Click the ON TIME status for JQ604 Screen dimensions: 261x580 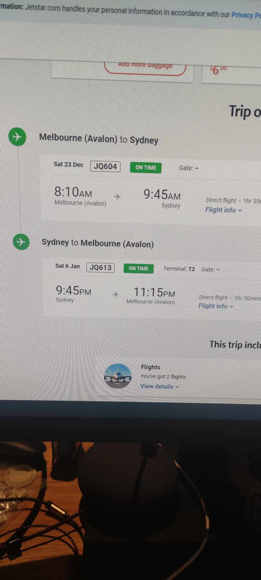(x=146, y=167)
